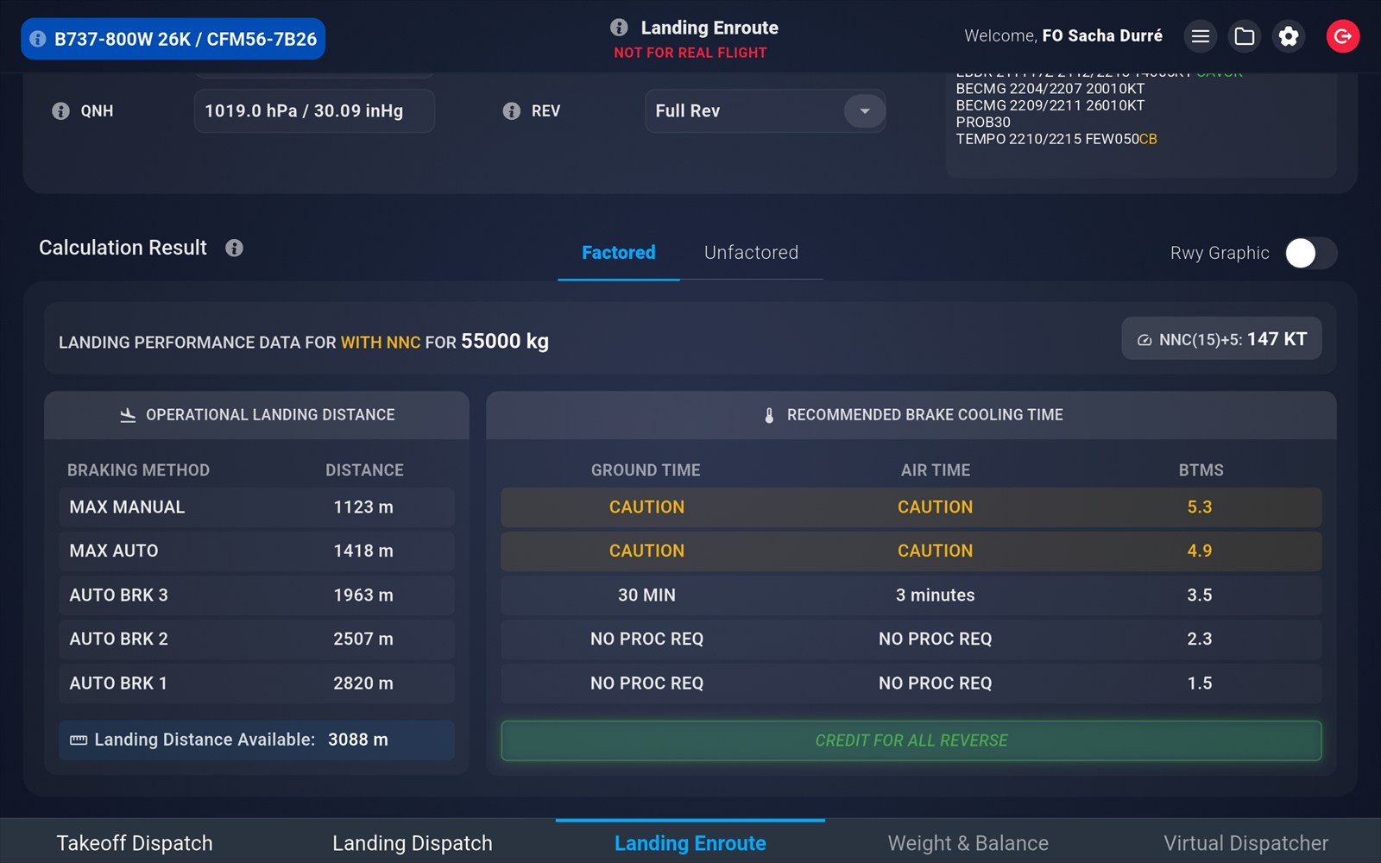Click info icon beside REV label
The height and width of the screenshot is (863, 1381).
coord(512,110)
